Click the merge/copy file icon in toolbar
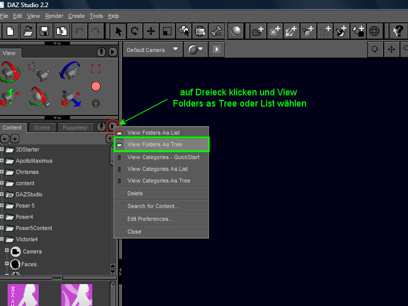The height and width of the screenshot is (306, 408). pyautogui.click(x=61, y=31)
